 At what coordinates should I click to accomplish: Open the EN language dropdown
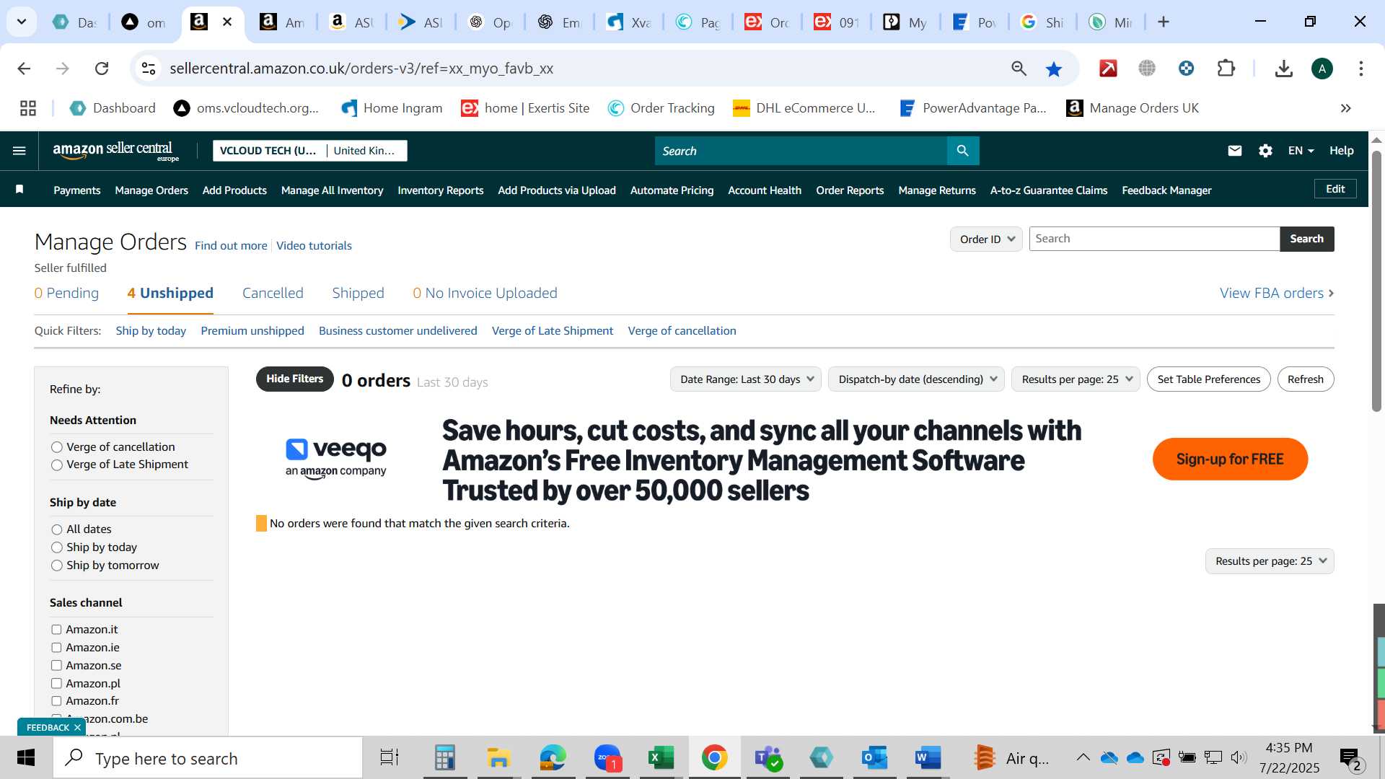coord(1301,151)
